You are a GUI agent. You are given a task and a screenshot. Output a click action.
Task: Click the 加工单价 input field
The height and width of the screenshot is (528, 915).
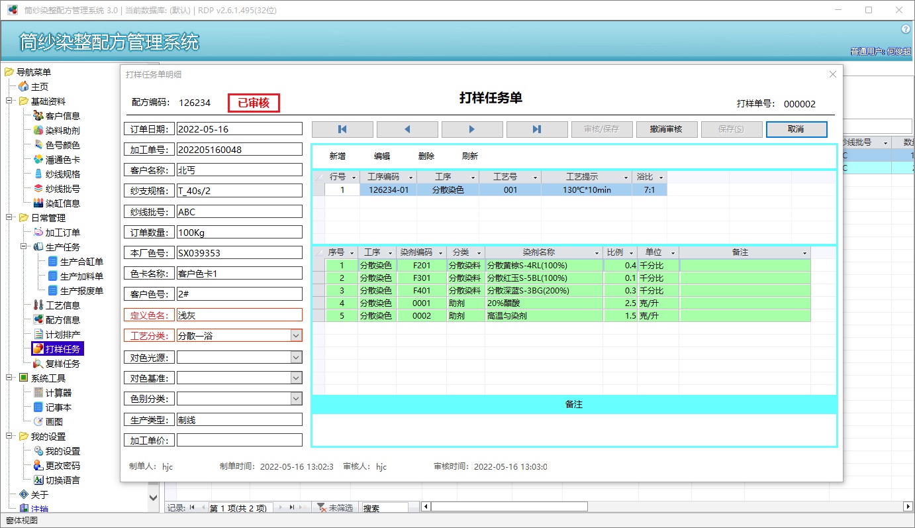(x=239, y=440)
